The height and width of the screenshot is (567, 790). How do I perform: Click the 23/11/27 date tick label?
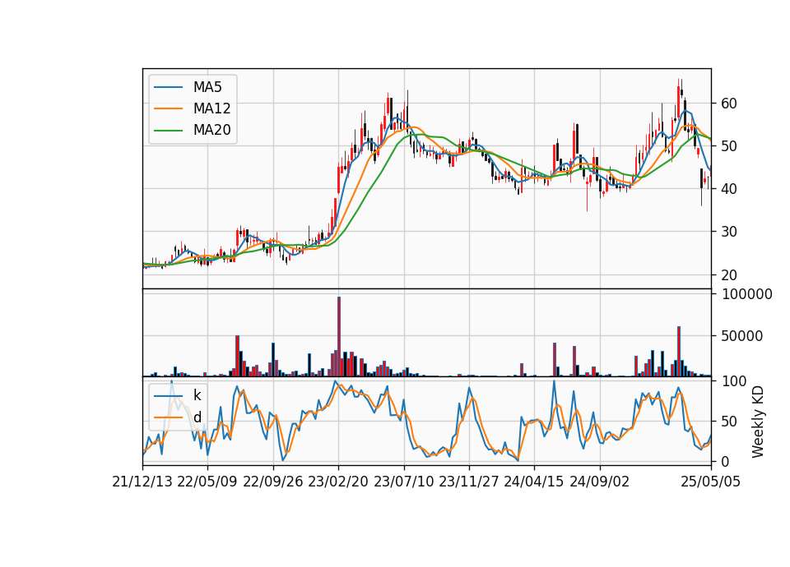(x=468, y=482)
